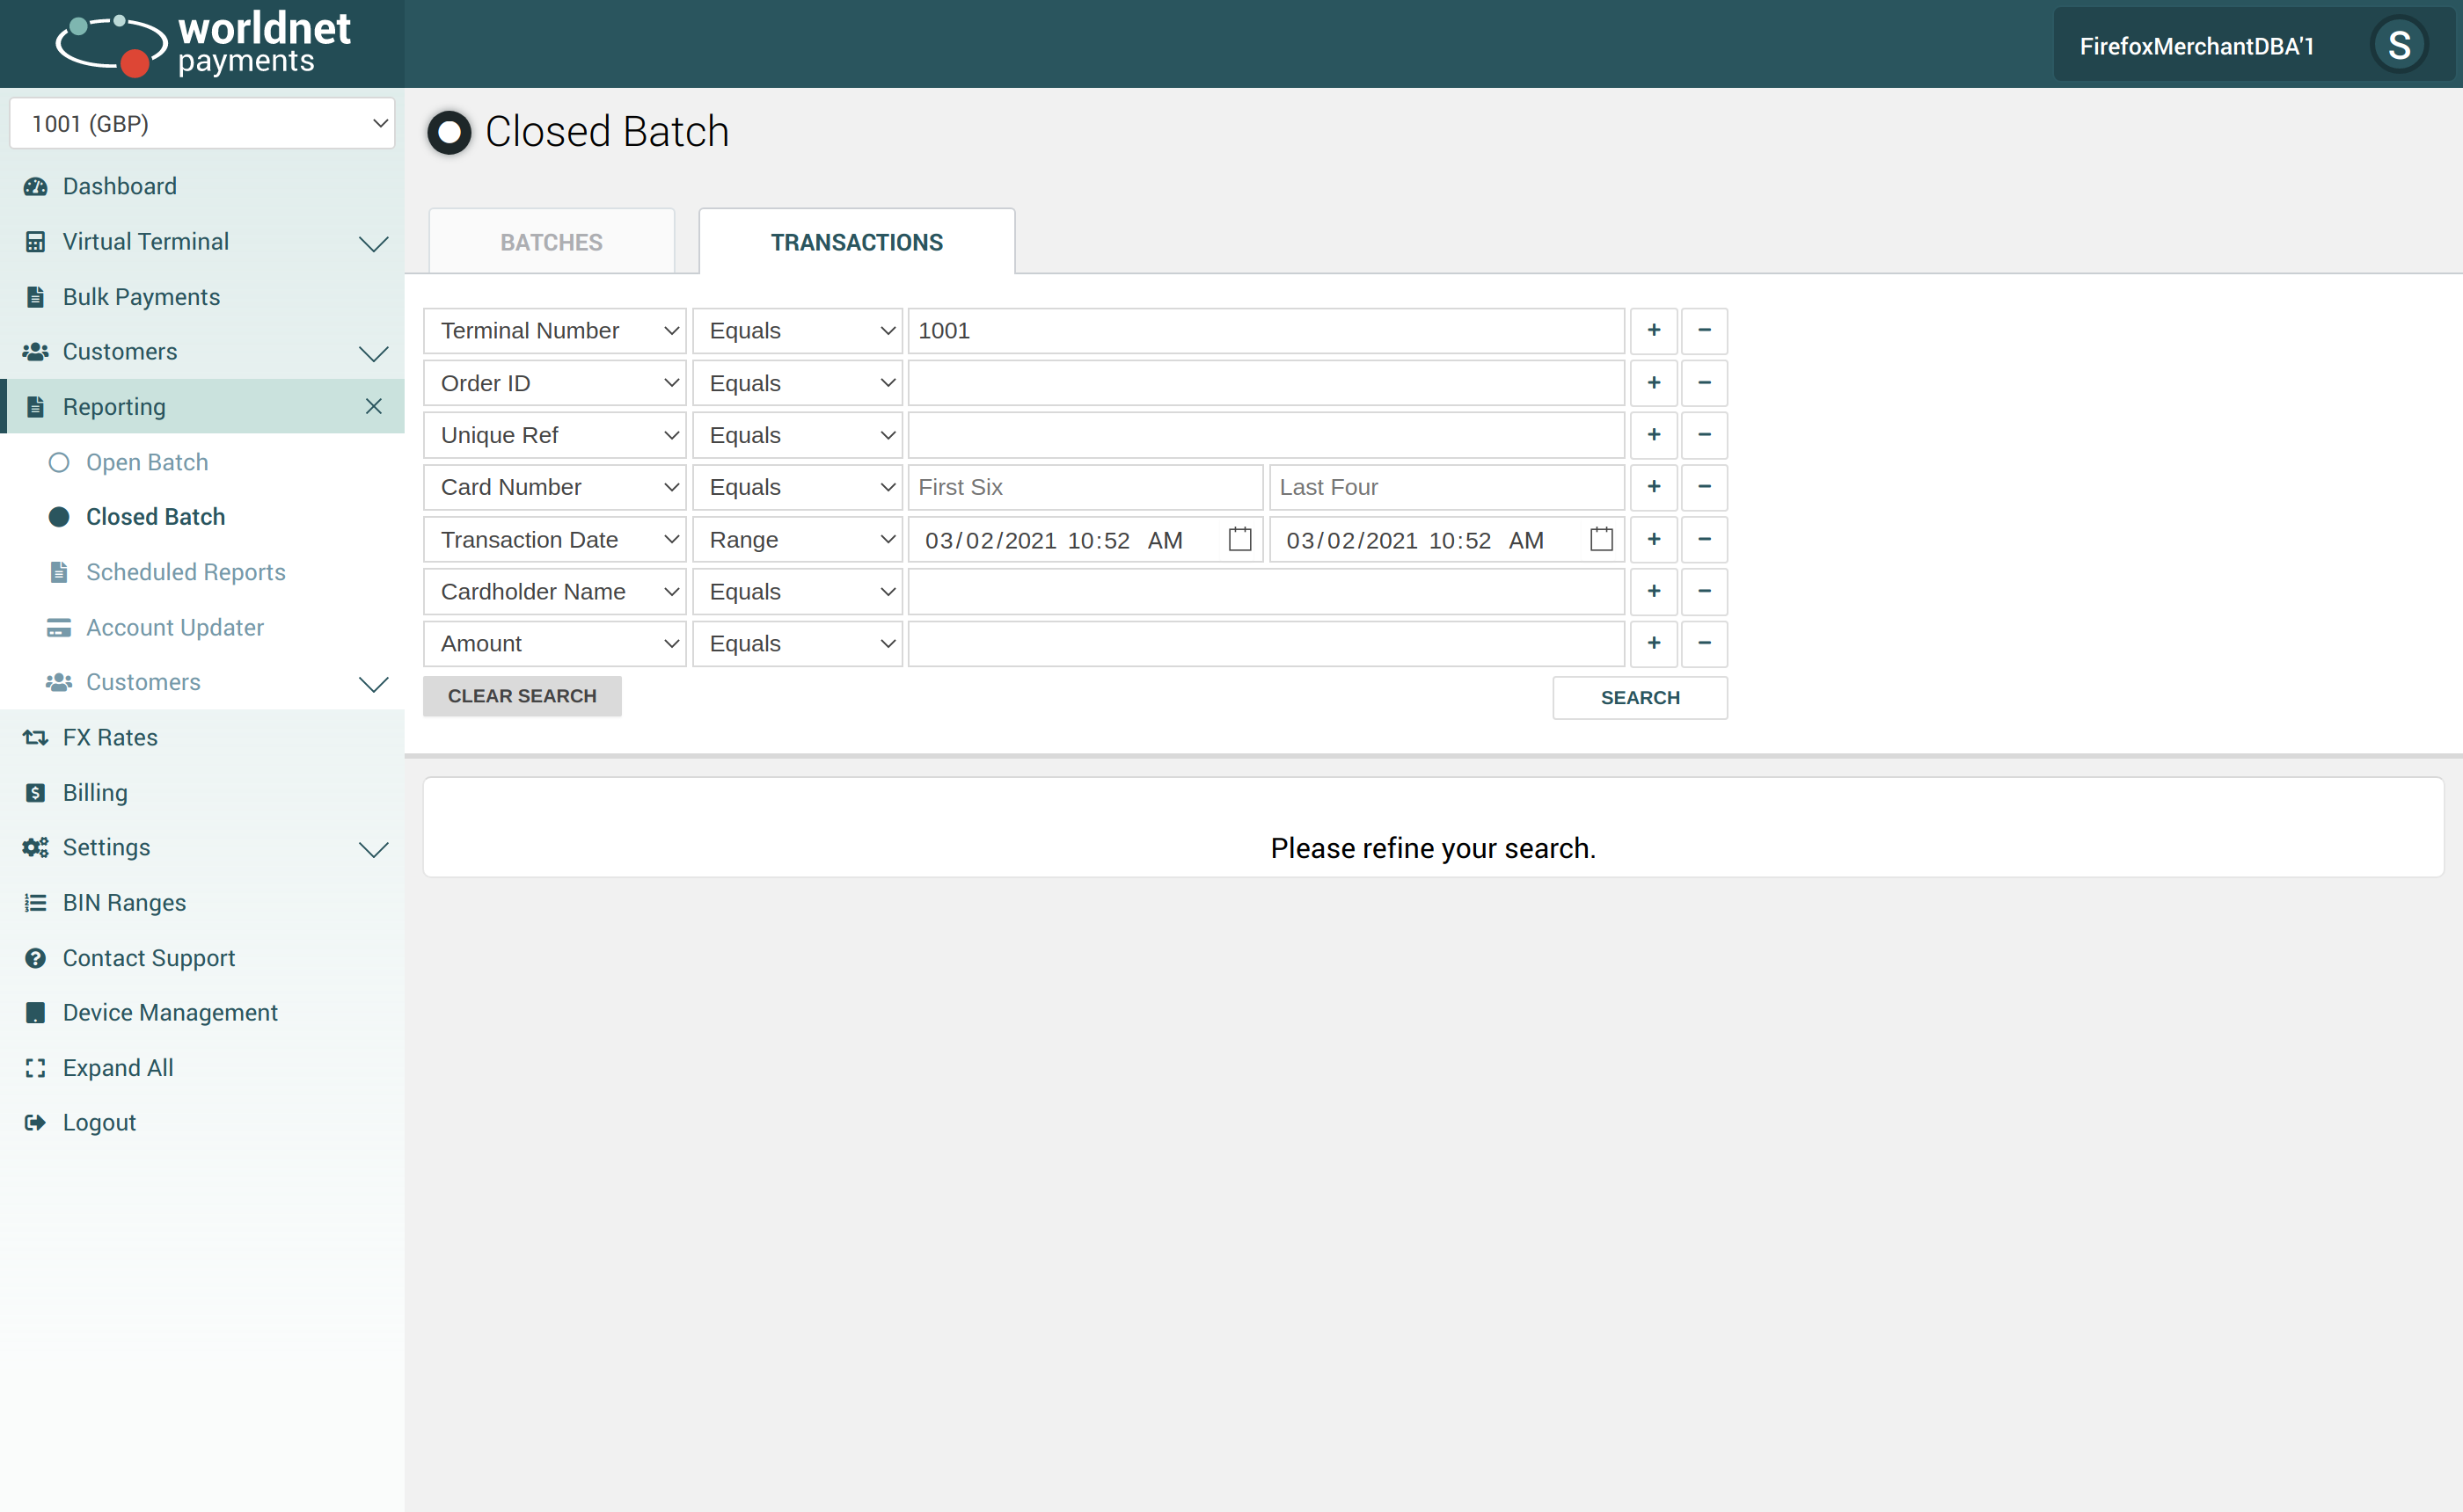Click the user avatar S icon
The image size is (2463, 1512).
click(x=2398, y=46)
